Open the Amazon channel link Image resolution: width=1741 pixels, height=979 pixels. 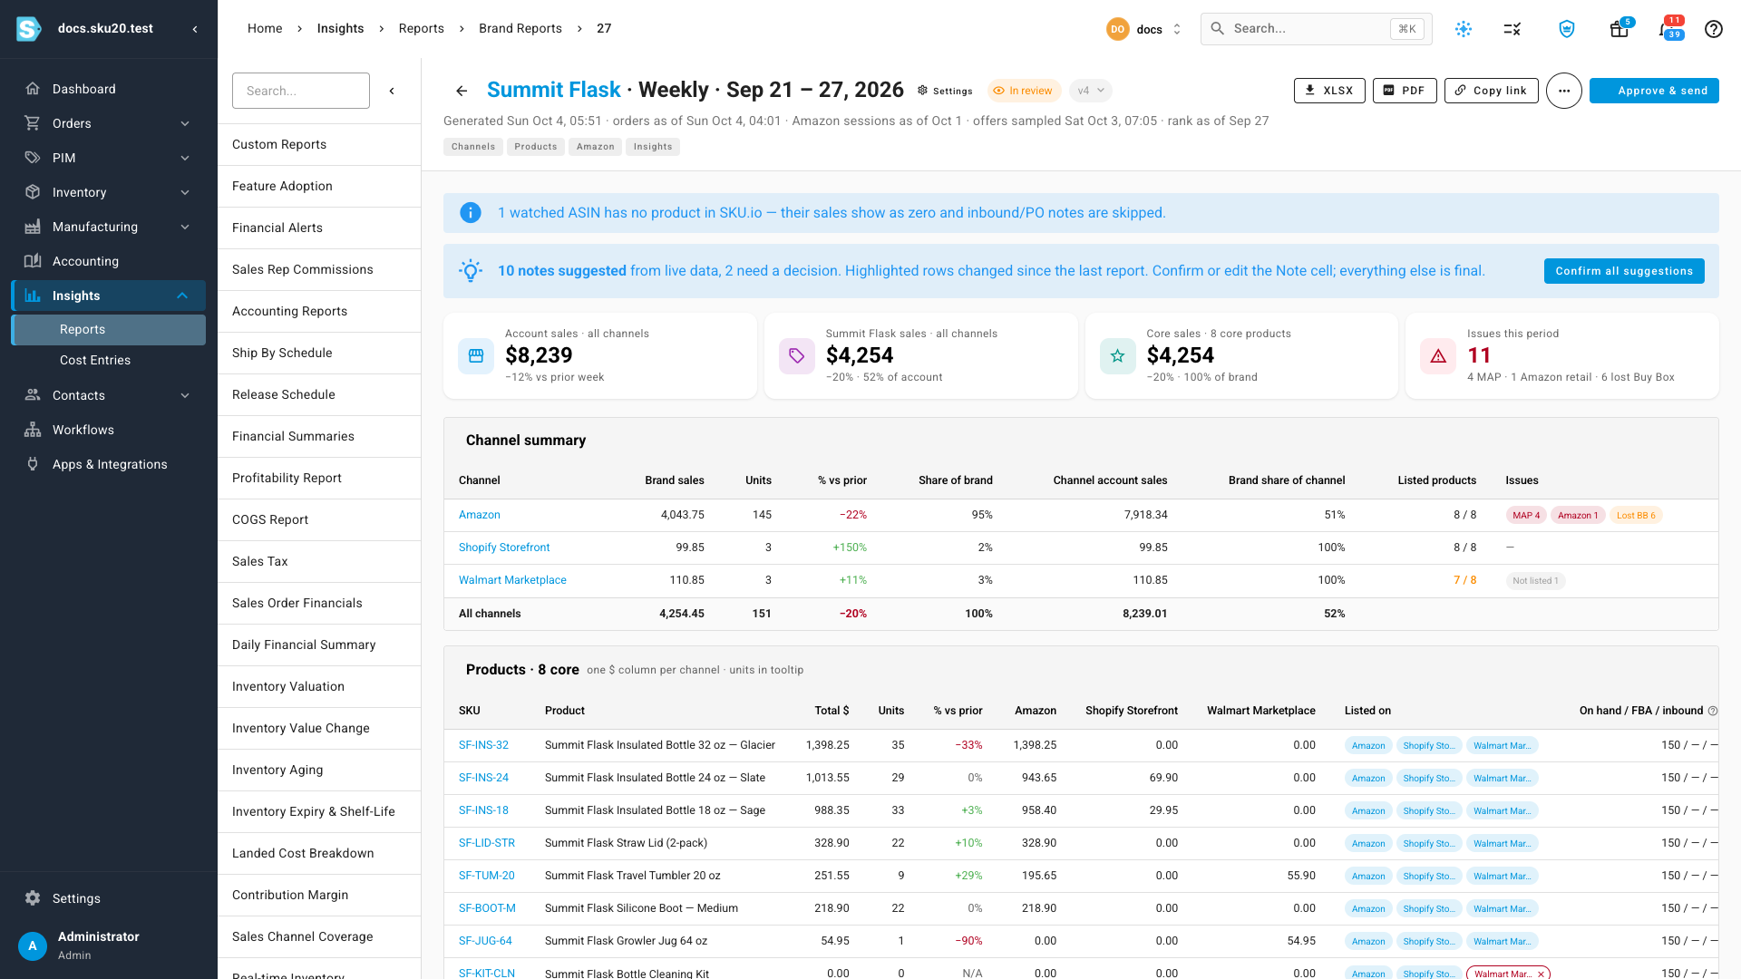[x=479, y=515]
